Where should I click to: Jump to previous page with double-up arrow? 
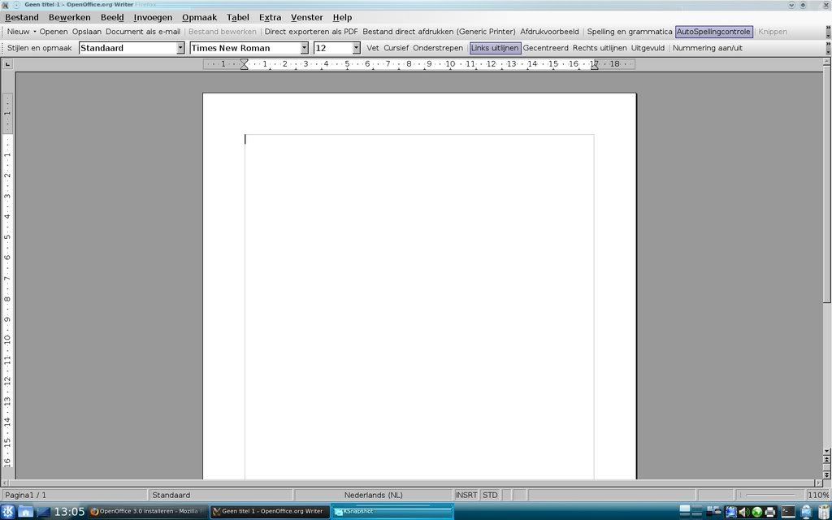[x=827, y=461]
